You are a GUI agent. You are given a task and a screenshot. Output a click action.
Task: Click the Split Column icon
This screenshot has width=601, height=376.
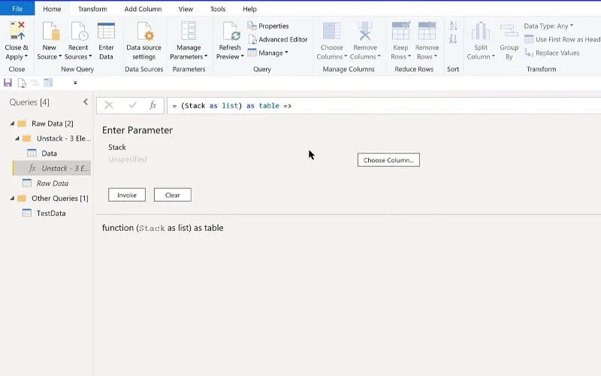click(481, 31)
